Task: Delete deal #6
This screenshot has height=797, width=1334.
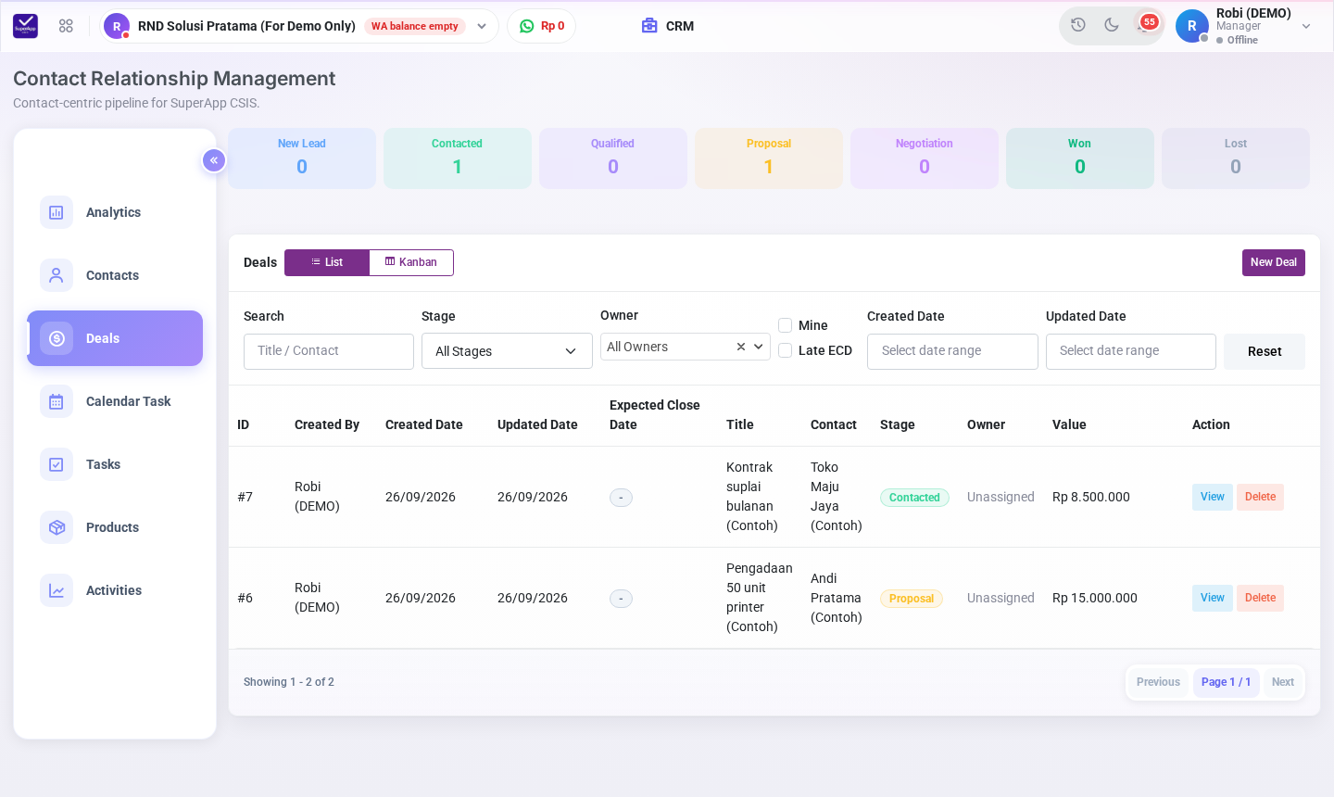Action: pos(1260,598)
